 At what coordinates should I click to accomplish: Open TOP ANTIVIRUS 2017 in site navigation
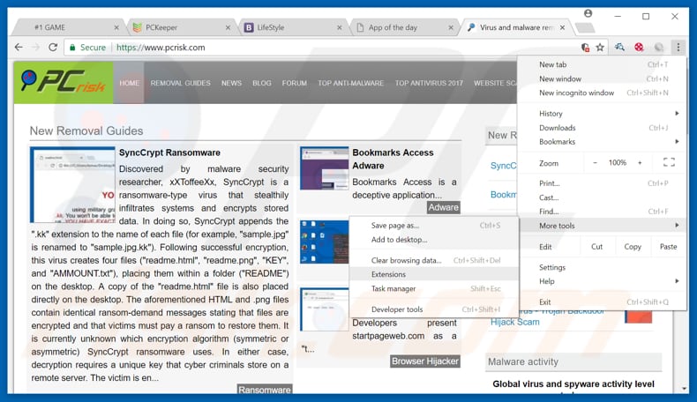click(x=429, y=83)
